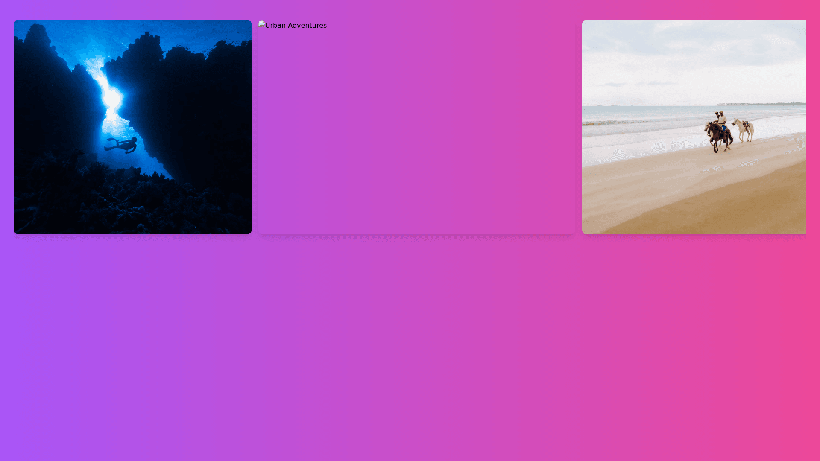Click the purple gradient background below cards
Image resolution: width=820 pixels, height=461 pixels.
click(214, 341)
